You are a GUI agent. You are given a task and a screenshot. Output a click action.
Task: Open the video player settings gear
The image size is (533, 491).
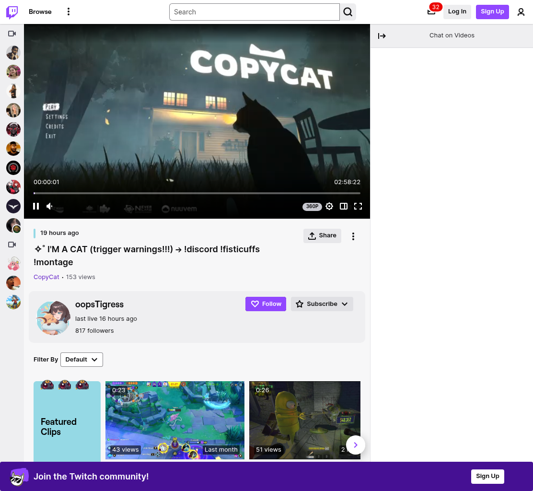(329, 206)
